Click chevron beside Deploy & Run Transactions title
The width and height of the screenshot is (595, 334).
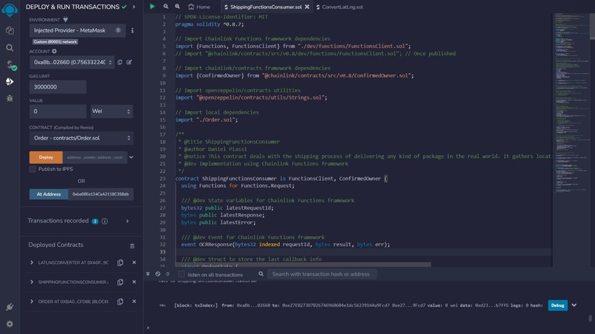(x=134, y=7)
